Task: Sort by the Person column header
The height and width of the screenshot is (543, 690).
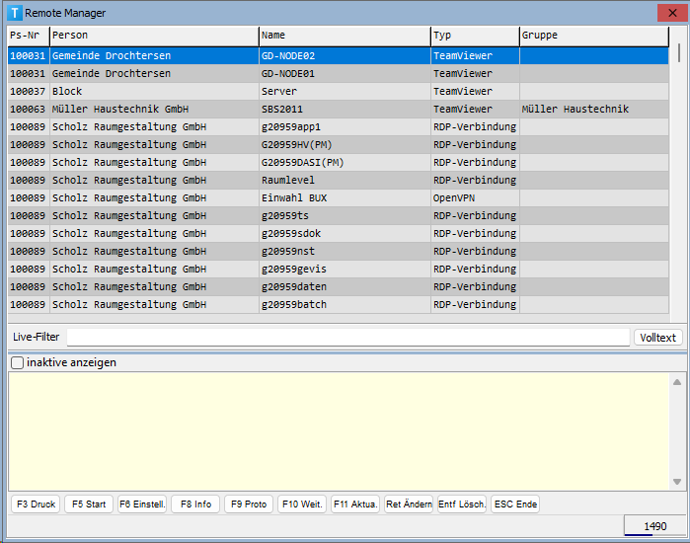Action: pos(154,36)
